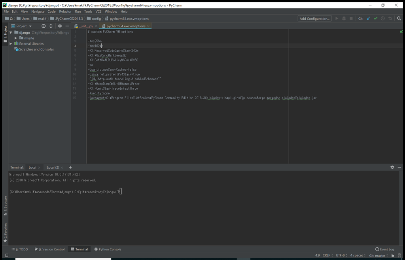Open Search Everywhere magnifier icon
The width and height of the screenshot is (405, 260).
pos(399,19)
